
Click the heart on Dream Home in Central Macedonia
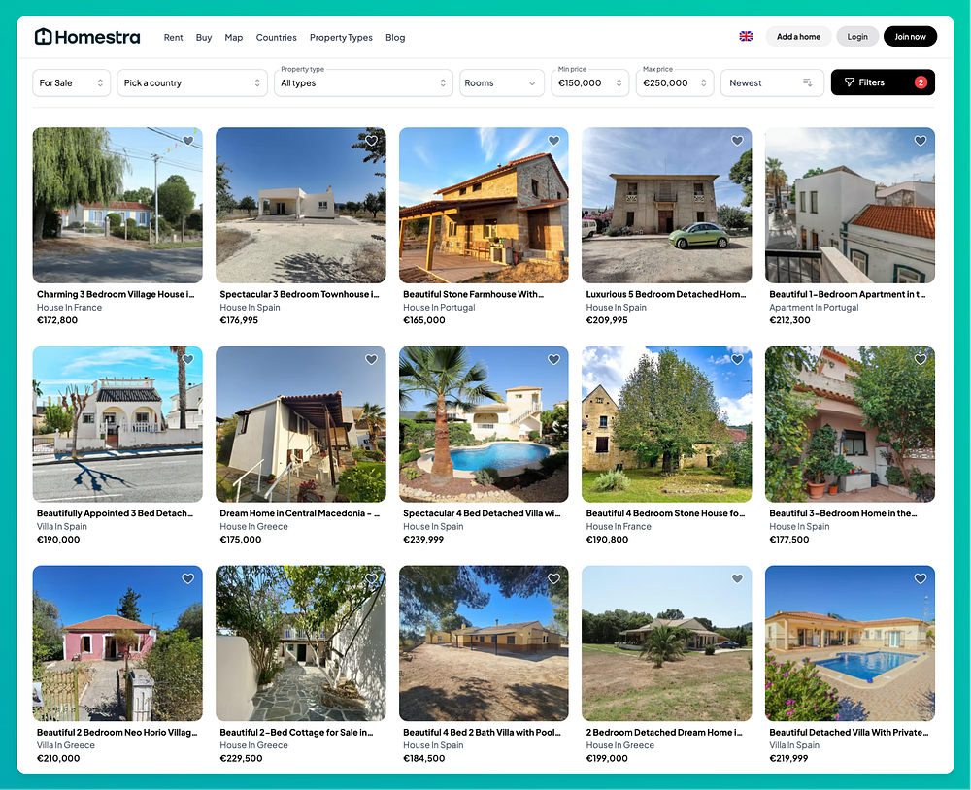pyautogui.click(x=371, y=360)
